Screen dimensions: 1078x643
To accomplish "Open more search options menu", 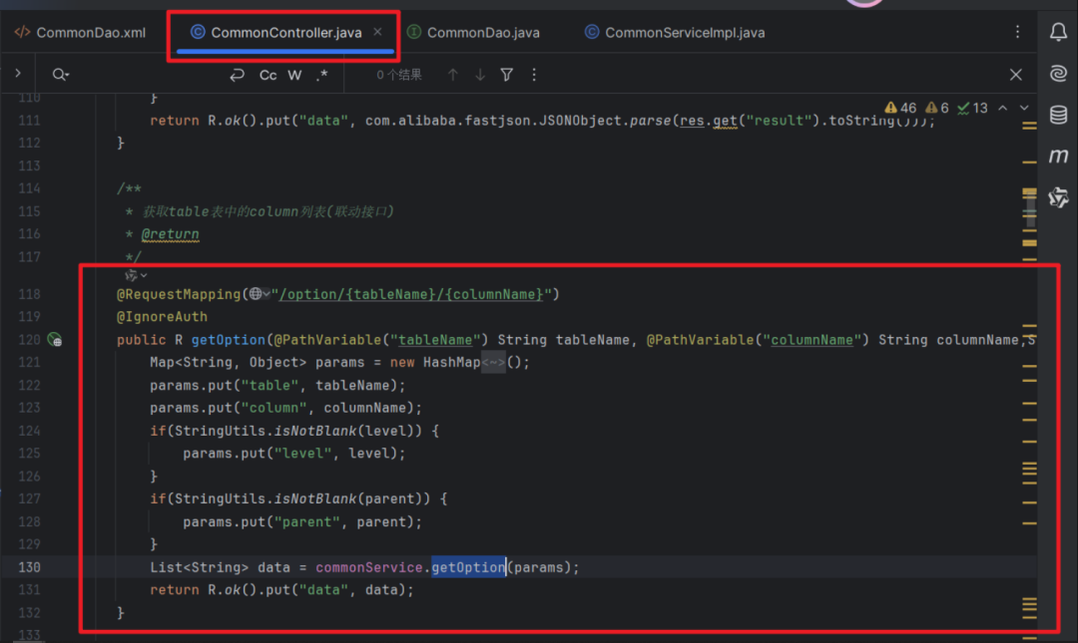I will [534, 74].
